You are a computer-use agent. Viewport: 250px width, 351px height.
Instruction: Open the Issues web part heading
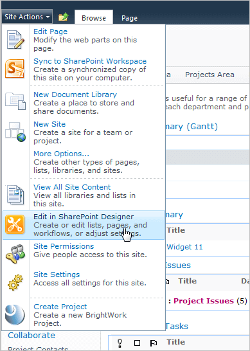178,265
